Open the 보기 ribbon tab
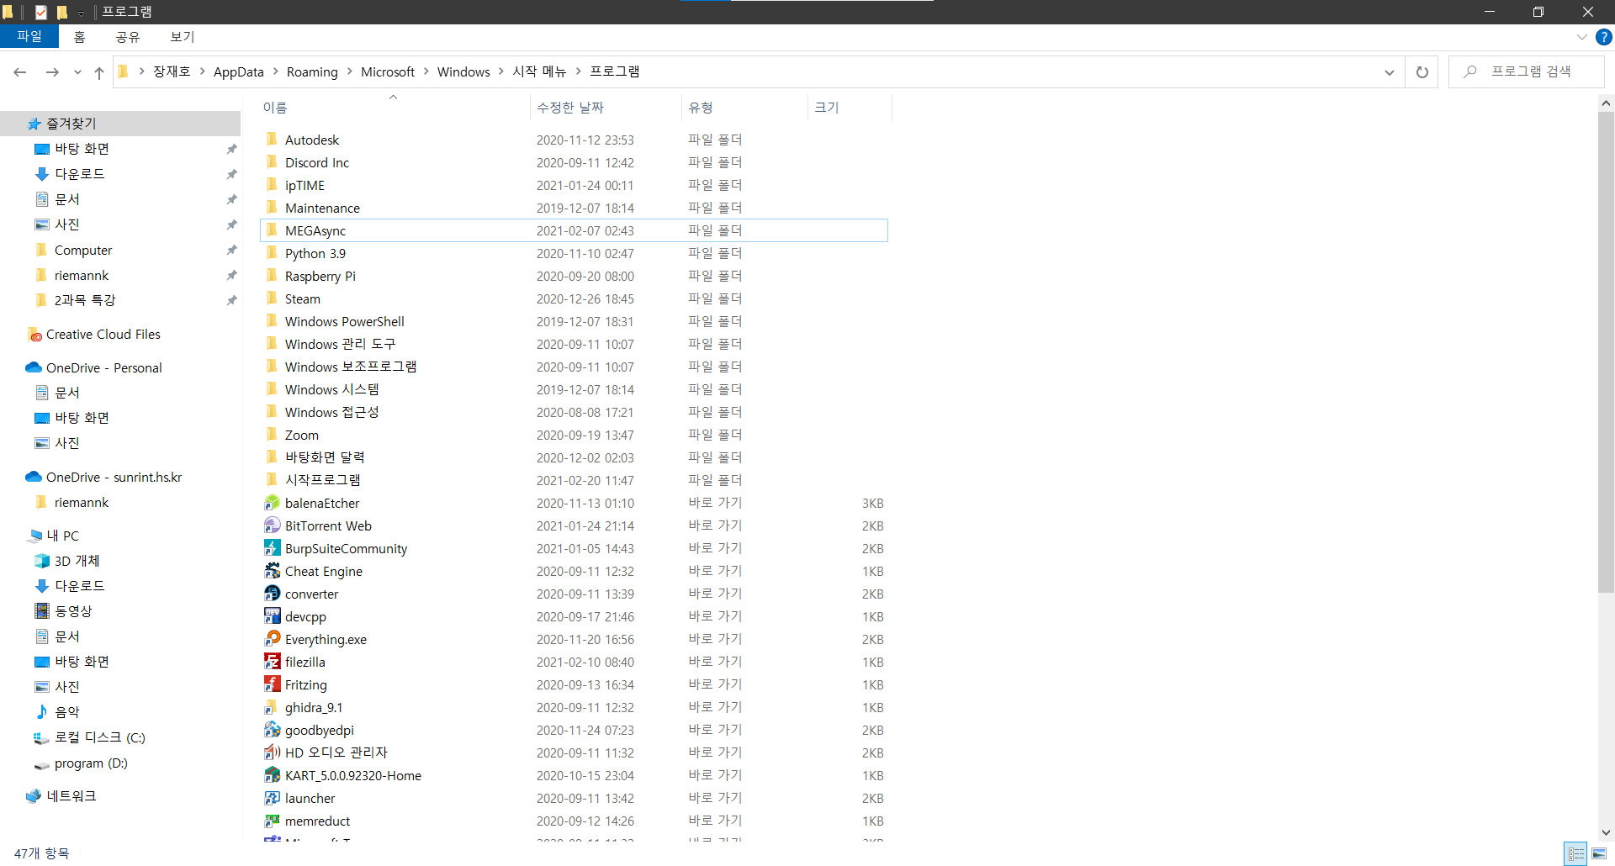 pos(182,37)
